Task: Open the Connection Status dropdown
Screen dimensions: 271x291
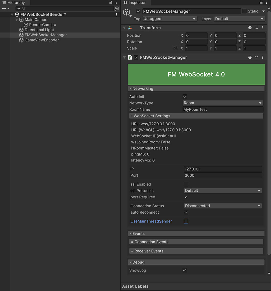Action: (223, 206)
